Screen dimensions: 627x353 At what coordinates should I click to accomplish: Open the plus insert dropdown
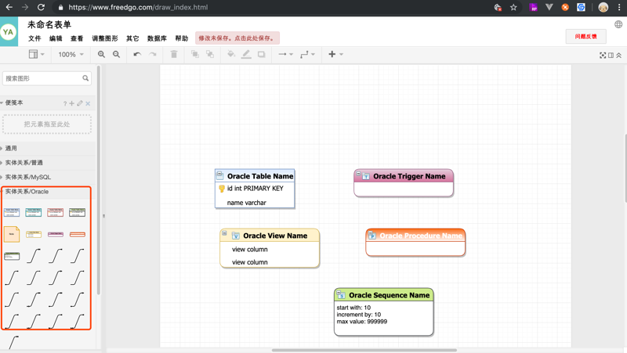335,54
